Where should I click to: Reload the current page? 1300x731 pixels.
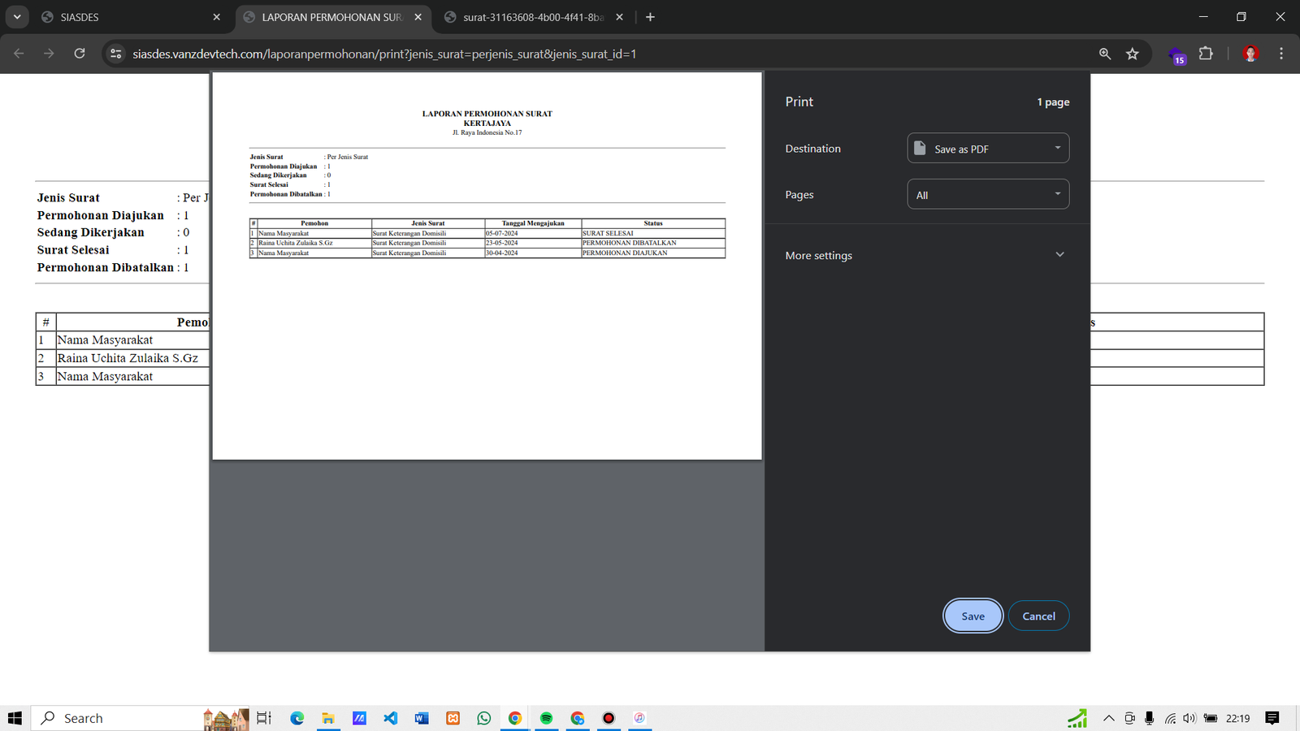pos(80,54)
